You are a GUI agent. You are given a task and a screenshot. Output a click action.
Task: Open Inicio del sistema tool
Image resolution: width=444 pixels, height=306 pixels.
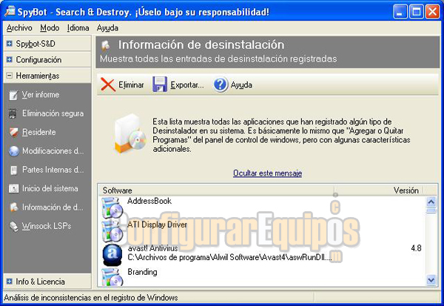click(x=50, y=188)
